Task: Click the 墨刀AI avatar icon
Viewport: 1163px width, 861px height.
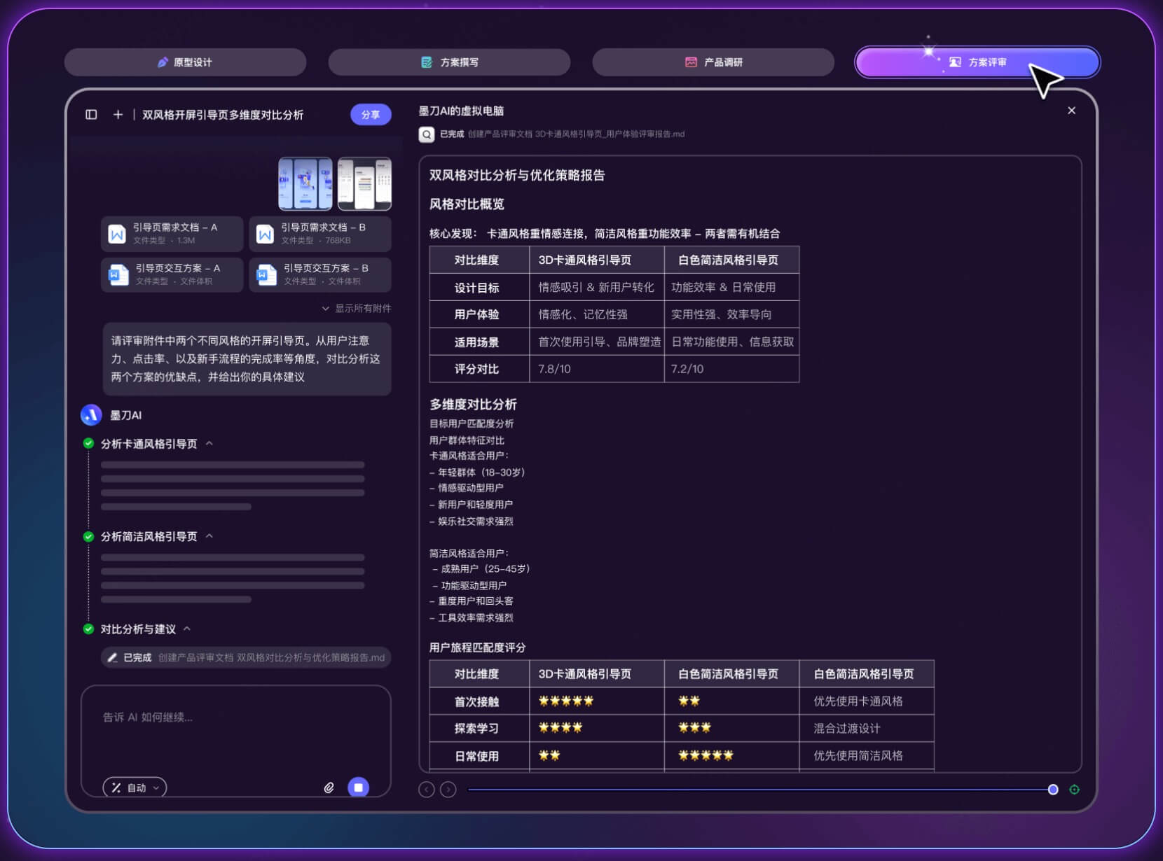Action: [90, 415]
